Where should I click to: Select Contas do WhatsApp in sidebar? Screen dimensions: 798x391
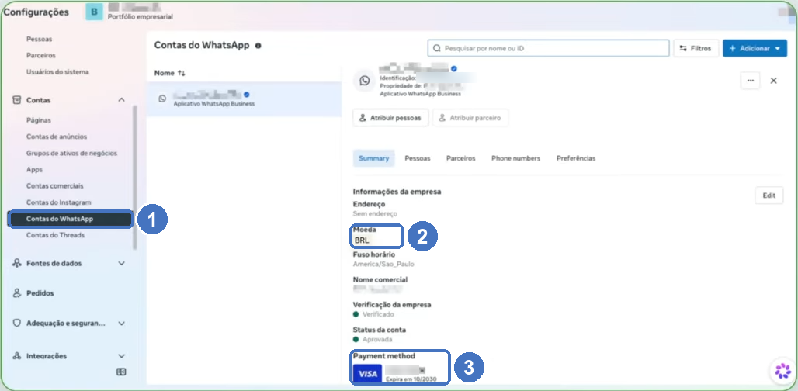71,219
